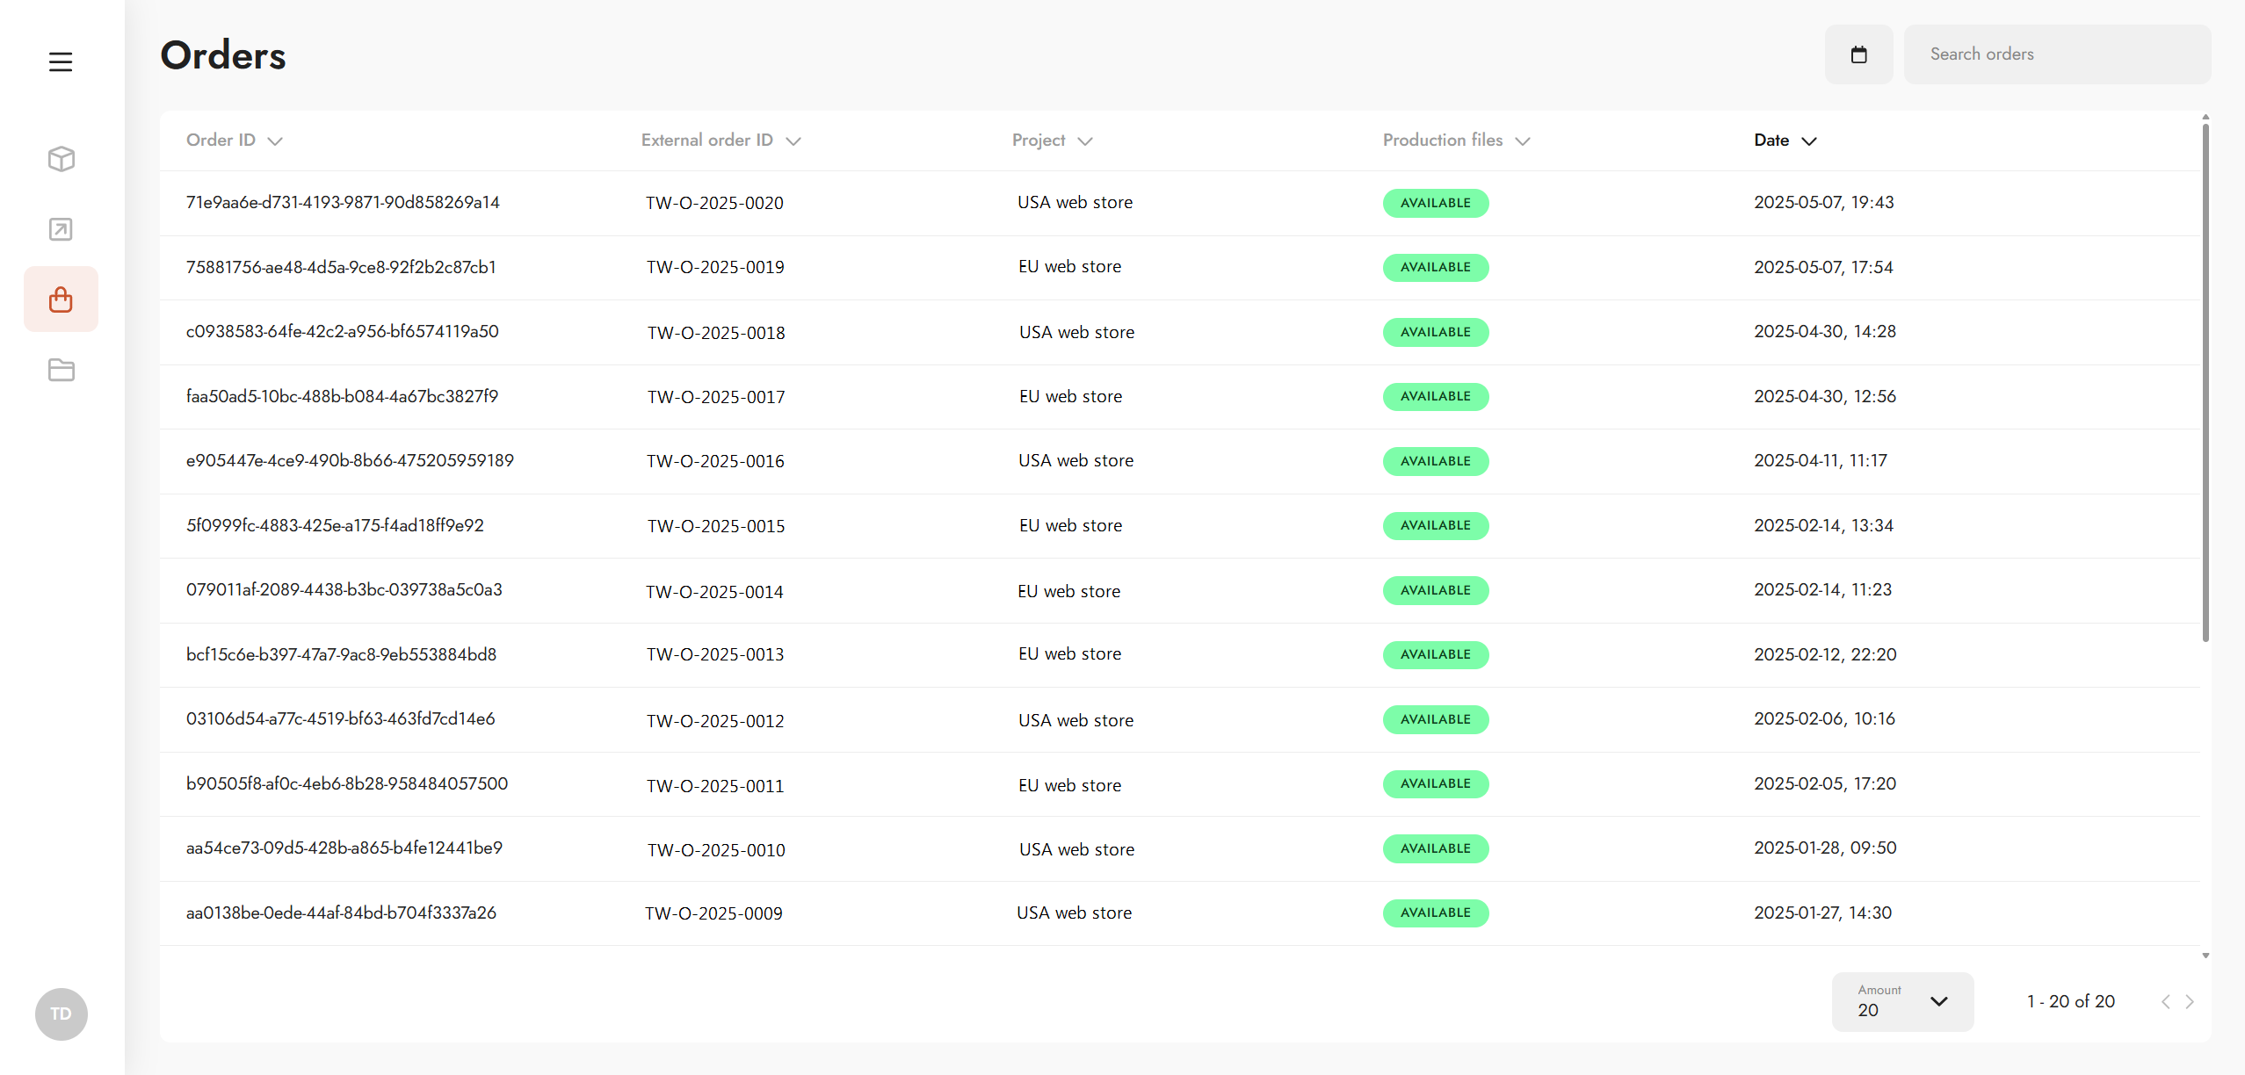The height and width of the screenshot is (1075, 2245).
Task: Select the orders shopping bag icon
Action: (x=61, y=299)
